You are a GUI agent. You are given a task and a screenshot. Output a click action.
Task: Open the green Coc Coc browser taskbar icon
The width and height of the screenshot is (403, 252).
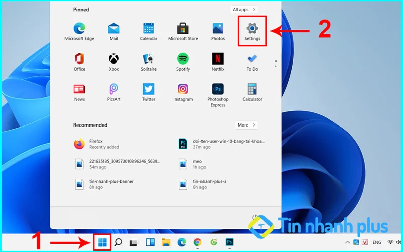click(214, 242)
